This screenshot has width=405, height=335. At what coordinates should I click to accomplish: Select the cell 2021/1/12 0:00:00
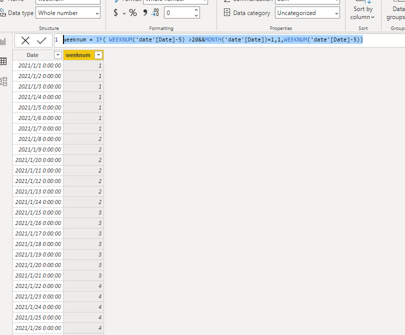click(x=38, y=181)
